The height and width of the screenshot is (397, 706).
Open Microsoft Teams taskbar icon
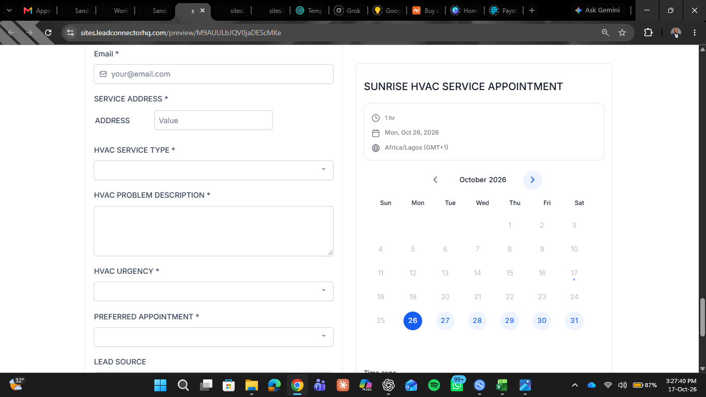pyautogui.click(x=320, y=385)
